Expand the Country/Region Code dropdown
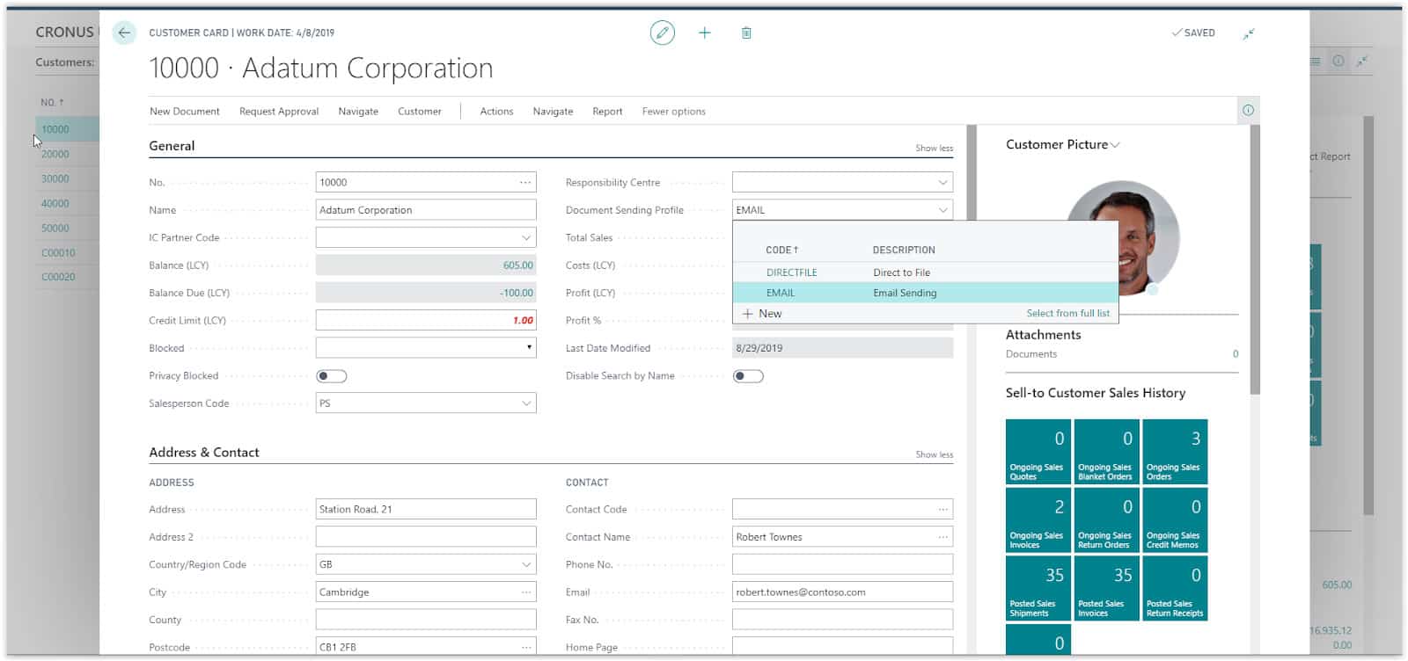 point(526,564)
